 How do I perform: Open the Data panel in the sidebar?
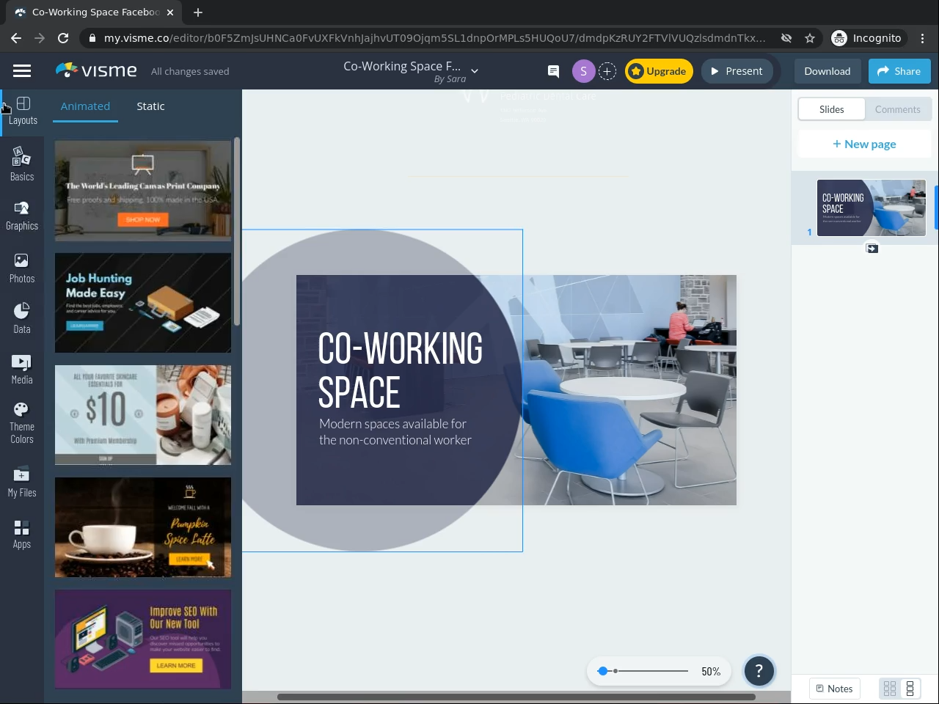point(22,319)
